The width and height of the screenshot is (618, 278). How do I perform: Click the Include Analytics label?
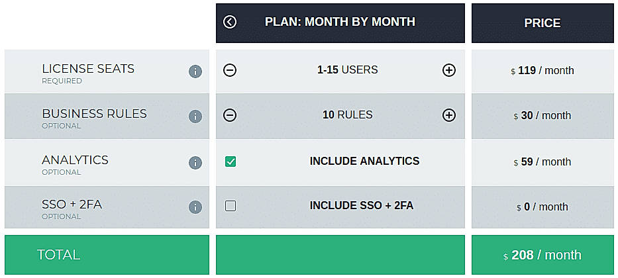click(364, 161)
